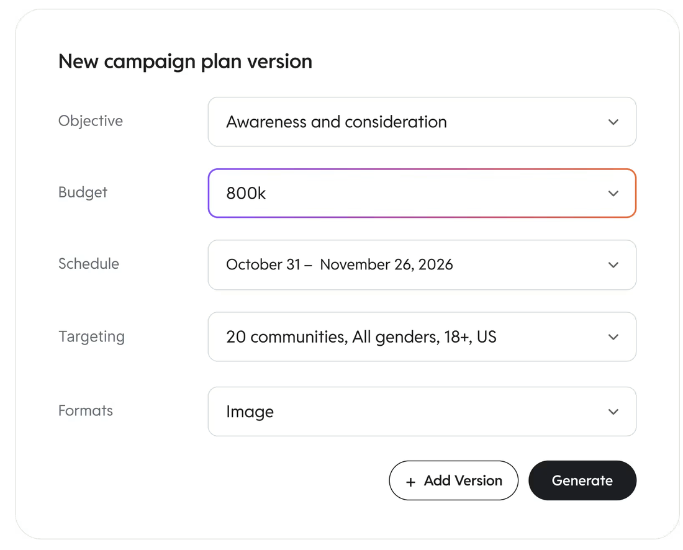This screenshot has width=683, height=550.
Task: Open the Budget dropdown showing 800k
Action: (x=422, y=193)
